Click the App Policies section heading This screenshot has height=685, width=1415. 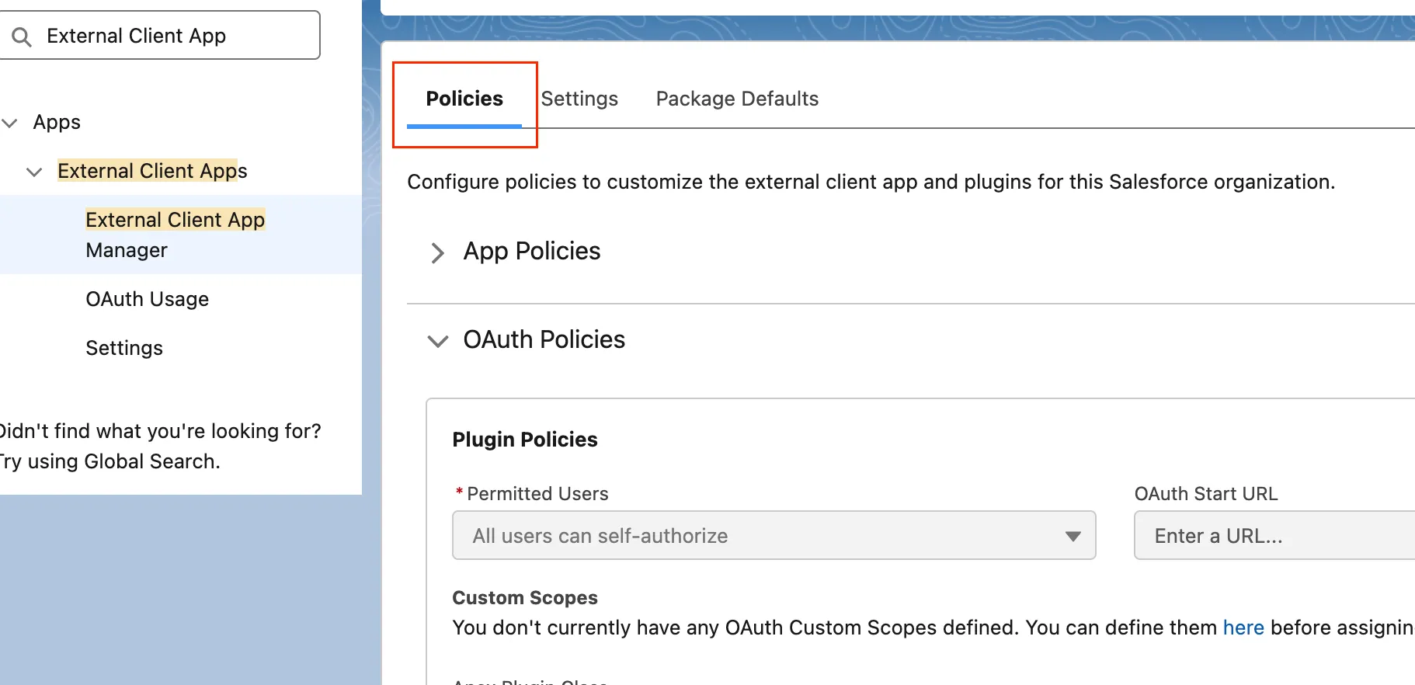[532, 251]
